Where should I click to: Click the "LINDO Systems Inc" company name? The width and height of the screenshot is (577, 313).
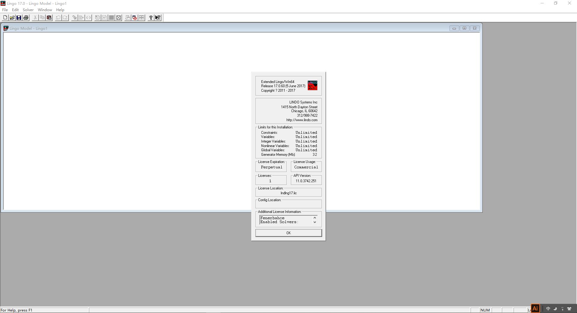pos(303,102)
